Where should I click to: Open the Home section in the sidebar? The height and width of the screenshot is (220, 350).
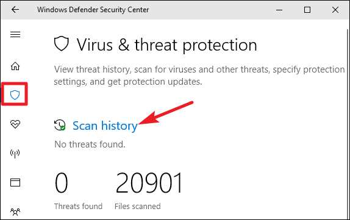[15, 66]
